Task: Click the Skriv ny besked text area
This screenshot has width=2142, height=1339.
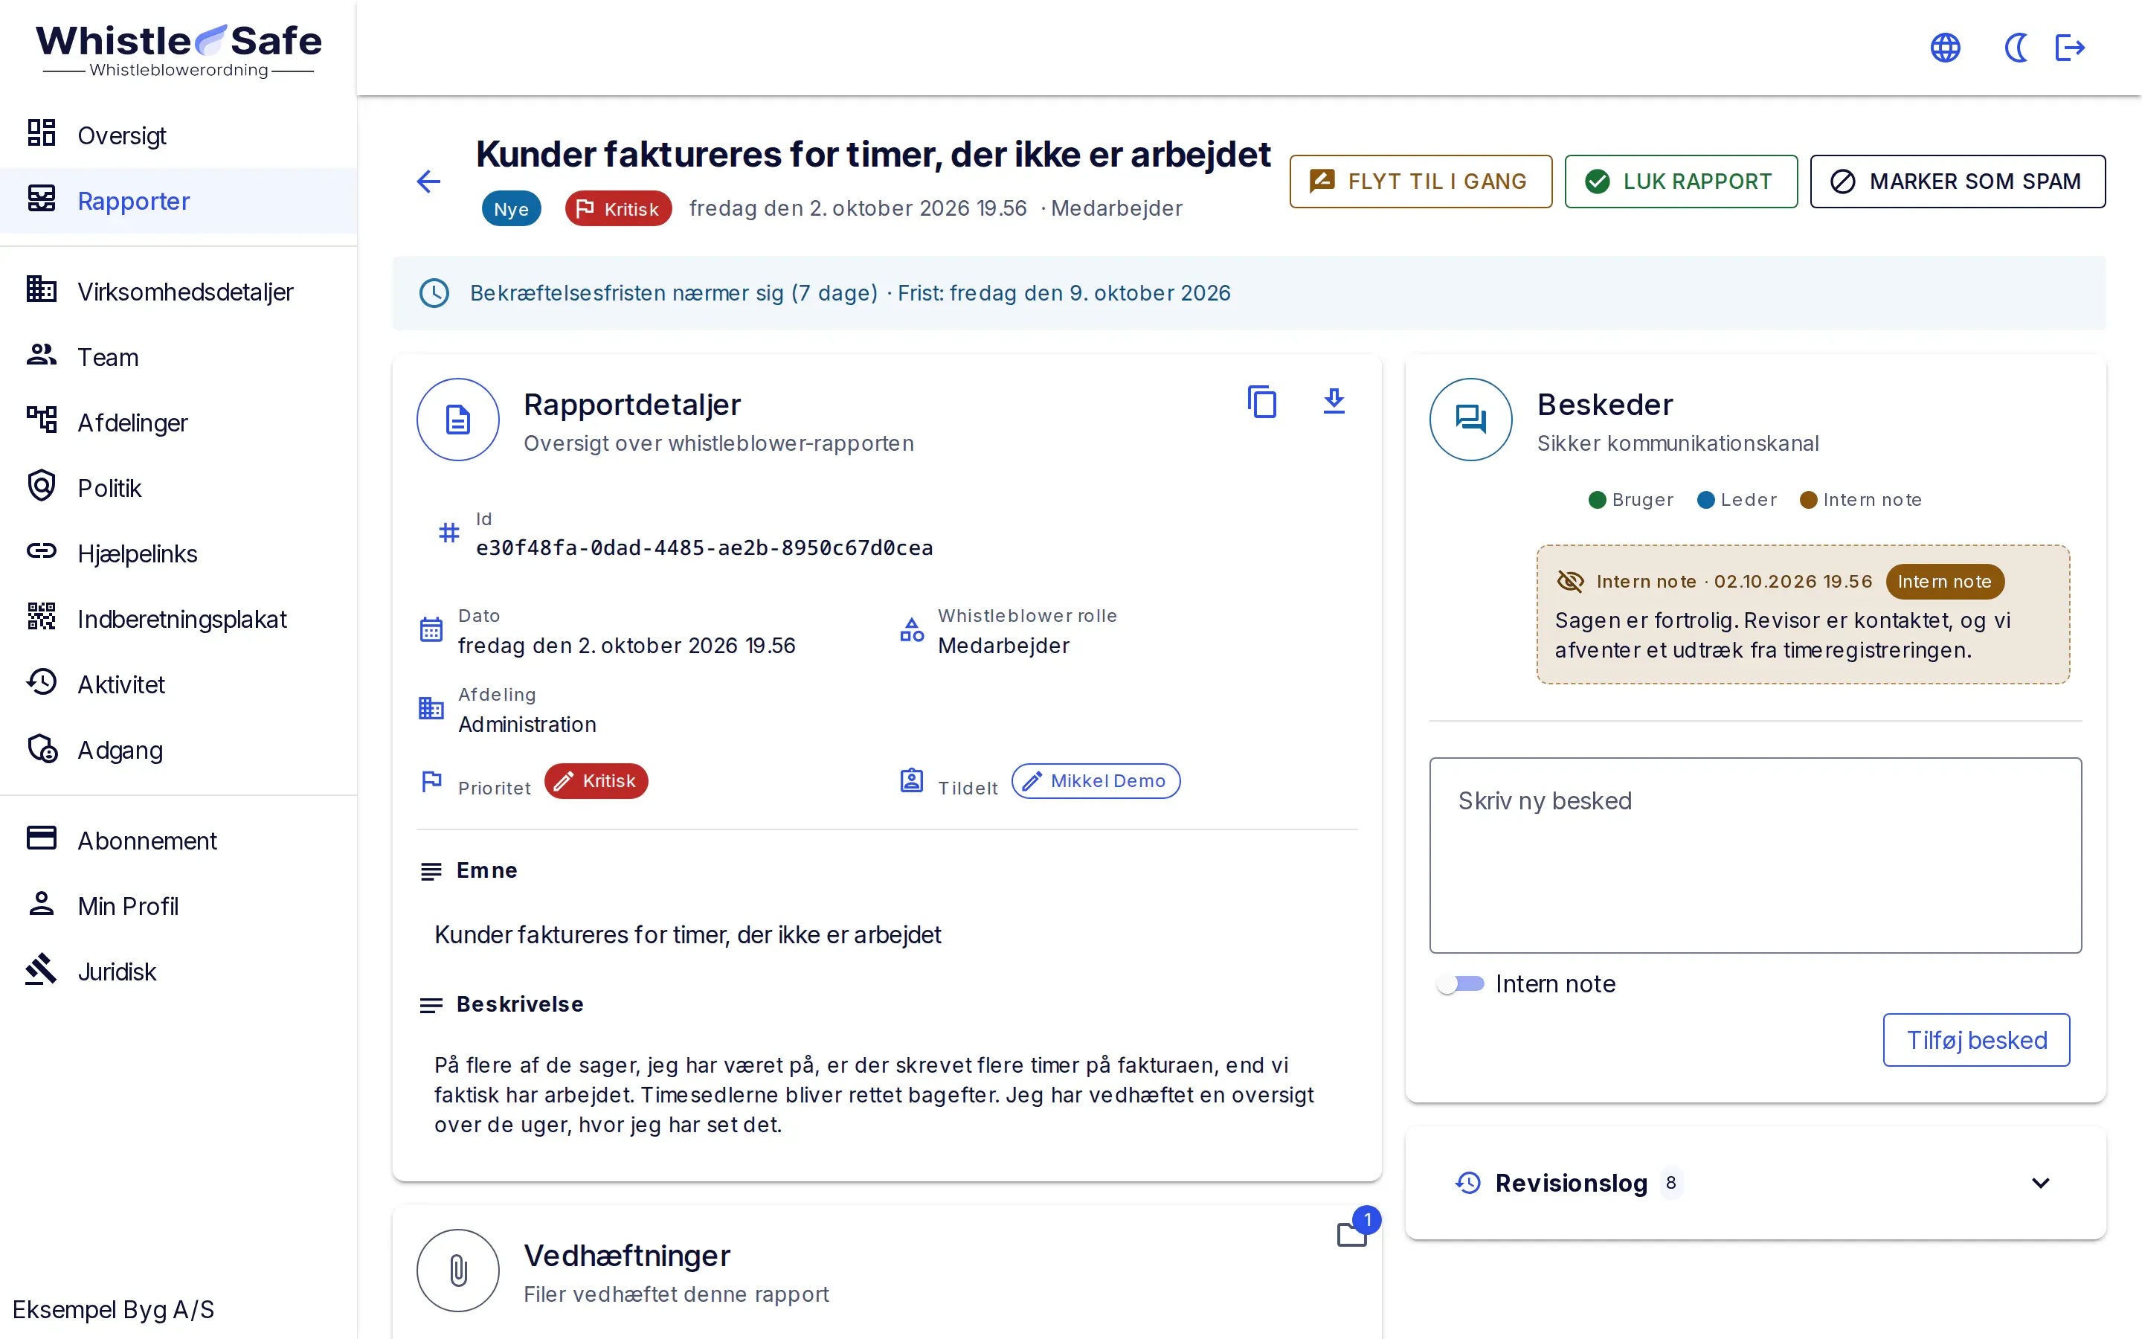Action: [x=1755, y=855]
